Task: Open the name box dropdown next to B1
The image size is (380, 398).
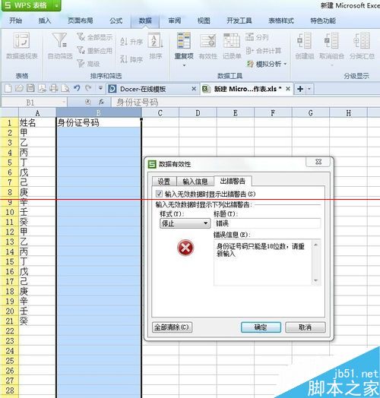Action: 64,103
